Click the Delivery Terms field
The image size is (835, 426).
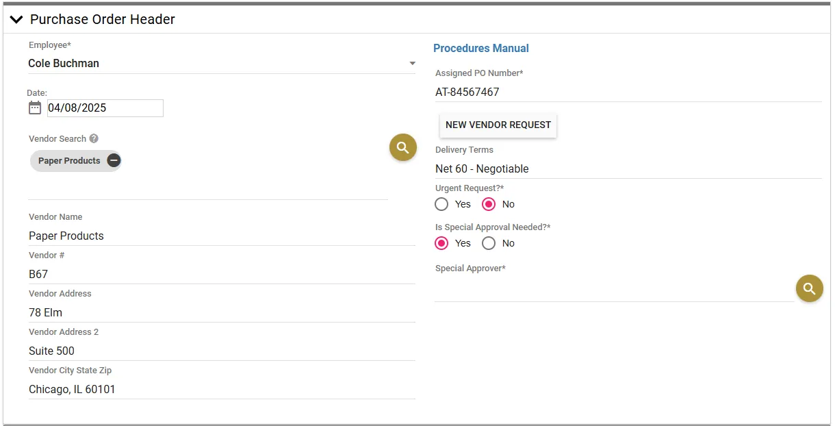628,168
